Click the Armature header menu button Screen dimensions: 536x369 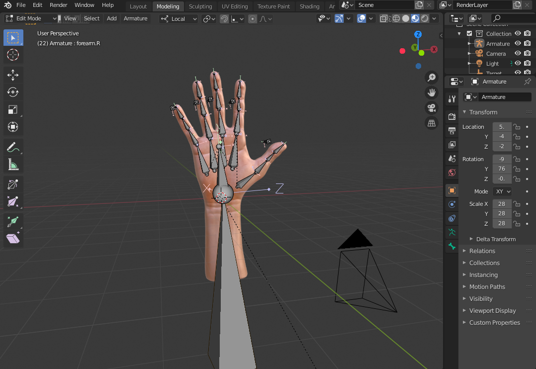coord(135,18)
